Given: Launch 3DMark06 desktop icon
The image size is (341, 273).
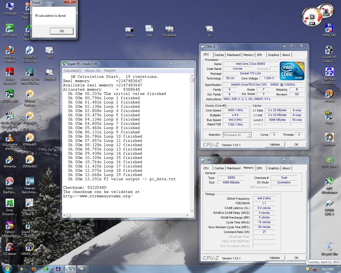Looking at the screenshot, I should [30, 118].
